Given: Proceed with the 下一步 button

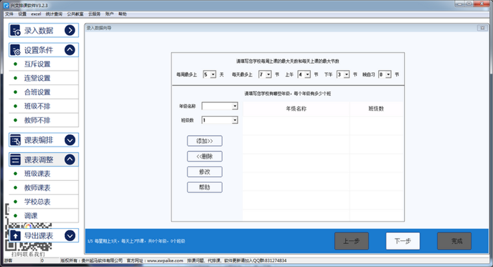Looking at the screenshot, I should coord(403,241).
